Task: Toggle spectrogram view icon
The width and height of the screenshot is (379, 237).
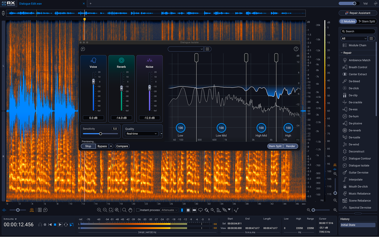Action: [32, 210]
